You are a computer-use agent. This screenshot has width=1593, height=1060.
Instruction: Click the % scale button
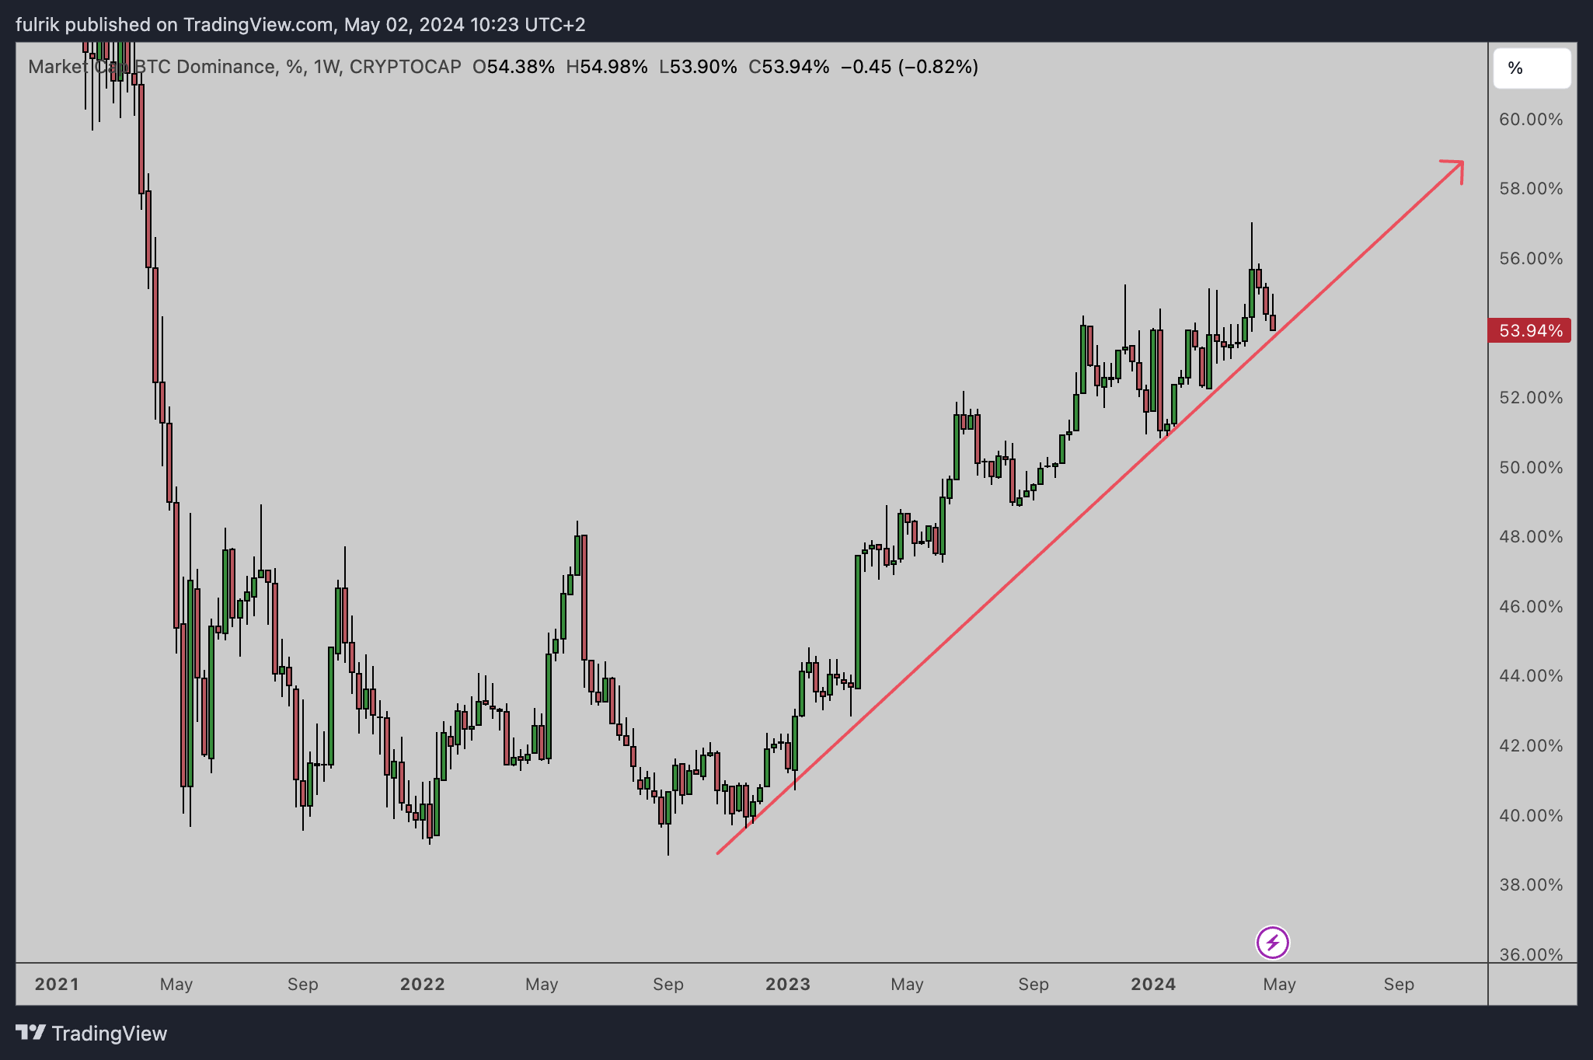tap(1532, 68)
